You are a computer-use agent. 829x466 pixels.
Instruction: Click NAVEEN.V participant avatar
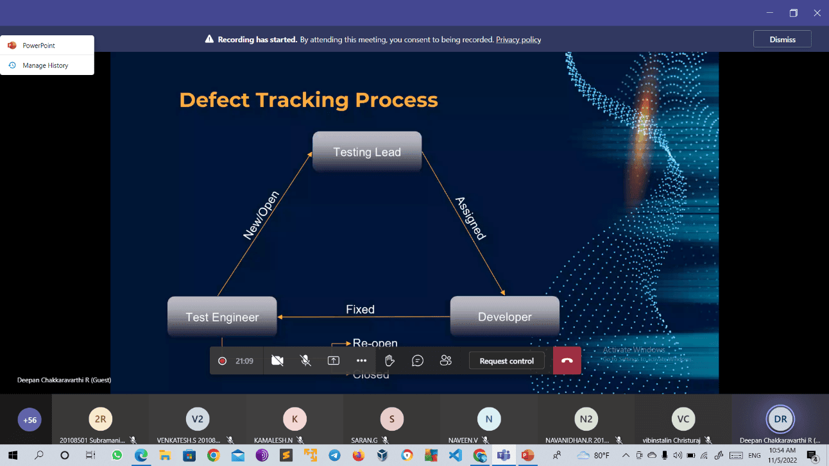tap(488, 420)
